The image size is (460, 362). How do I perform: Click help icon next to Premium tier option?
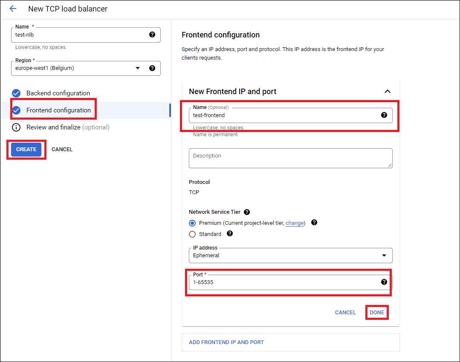pos(314,223)
